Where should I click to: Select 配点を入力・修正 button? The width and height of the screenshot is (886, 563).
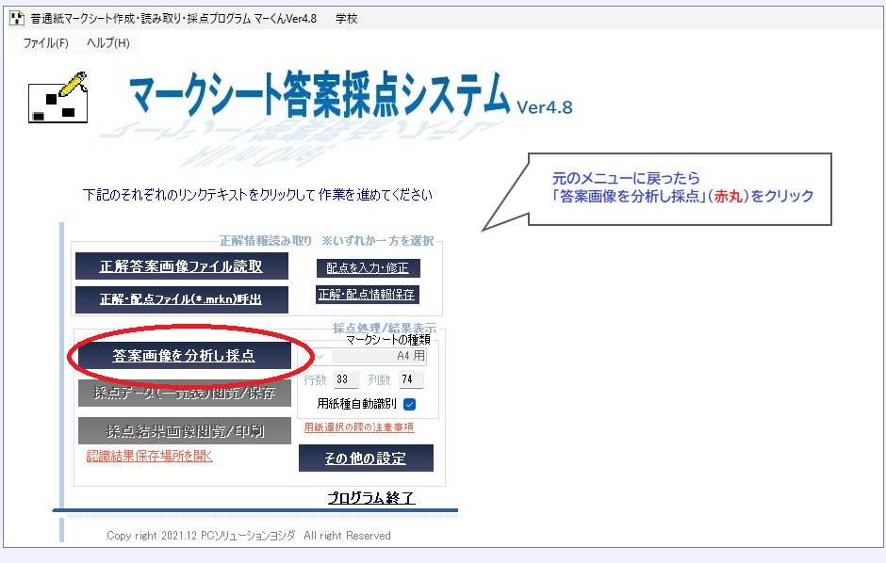tap(368, 268)
